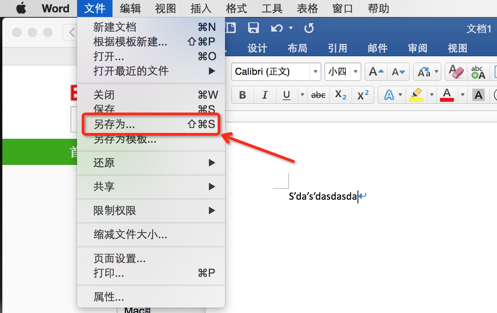Clear formatting using the eraser A icon

(457, 72)
